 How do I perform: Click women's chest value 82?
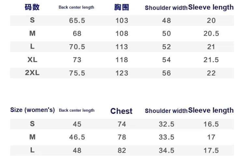[x=122, y=150]
